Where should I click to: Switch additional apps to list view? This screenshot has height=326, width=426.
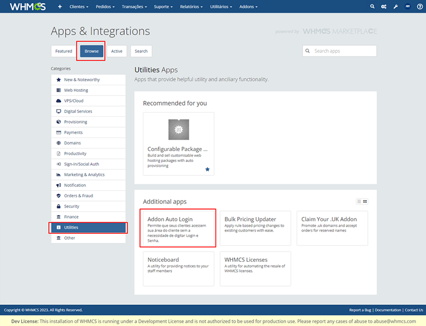pyautogui.click(x=359, y=202)
